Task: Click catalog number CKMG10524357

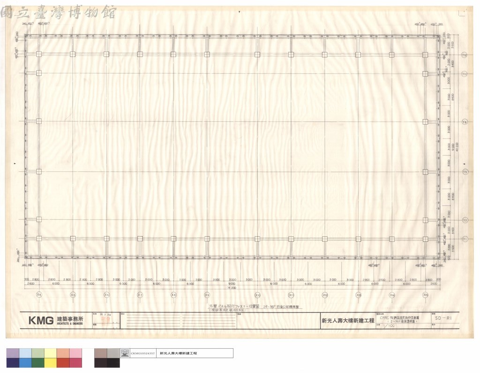Action: pos(142,353)
